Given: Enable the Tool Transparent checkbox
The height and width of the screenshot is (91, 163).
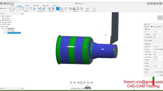Looking at the screenshot, I should click(155, 34).
